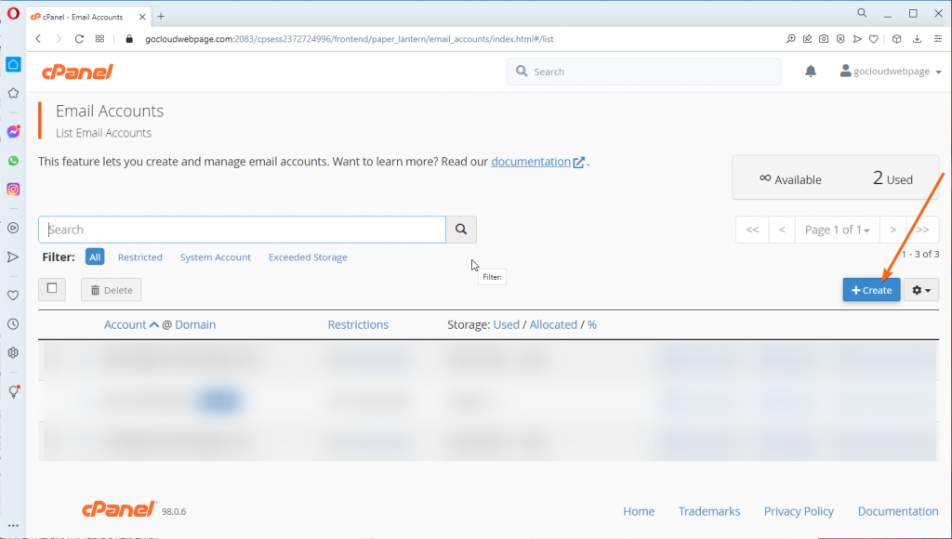Click inside the email Search input field

coord(242,230)
